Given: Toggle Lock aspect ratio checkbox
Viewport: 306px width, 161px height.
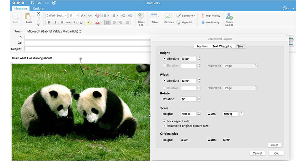Looking at the screenshot, I should click(x=164, y=121).
